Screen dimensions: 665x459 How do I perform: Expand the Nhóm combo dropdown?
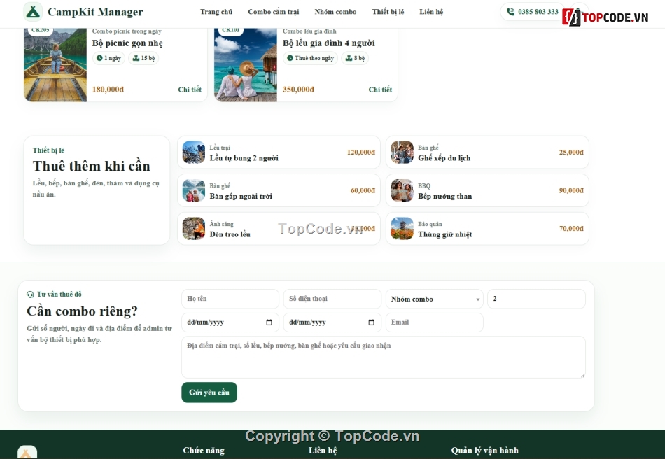(434, 299)
